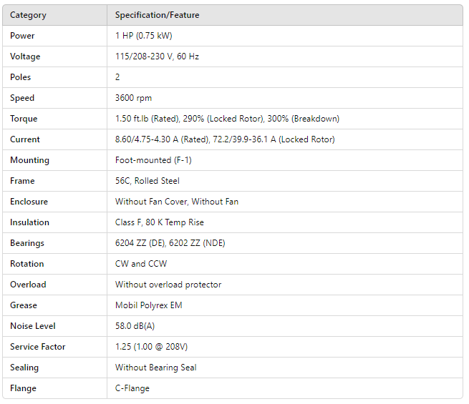Viewport: 469px width, 404px height.
Task: Select the Service Factor row label
Action: (x=38, y=347)
